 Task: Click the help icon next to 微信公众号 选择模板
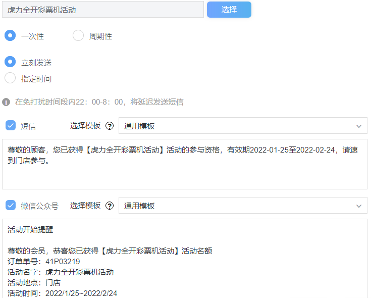click(110, 206)
